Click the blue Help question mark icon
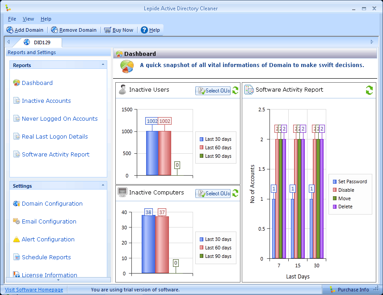The height and width of the screenshot is (295, 383). point(144,30)
